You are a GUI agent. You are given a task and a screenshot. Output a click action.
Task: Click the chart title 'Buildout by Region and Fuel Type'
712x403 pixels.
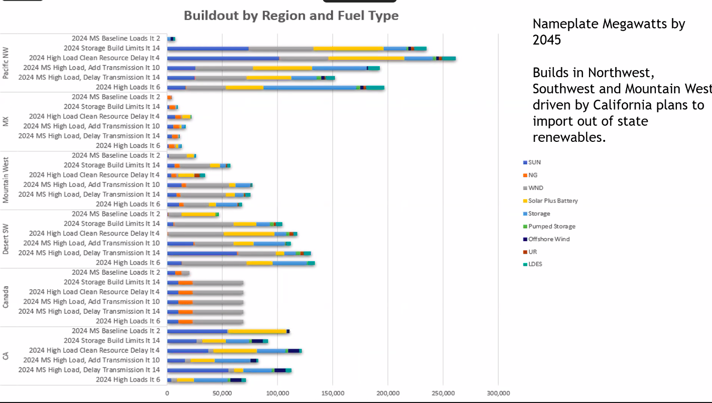pyautogui.click(x=291, y=16)
